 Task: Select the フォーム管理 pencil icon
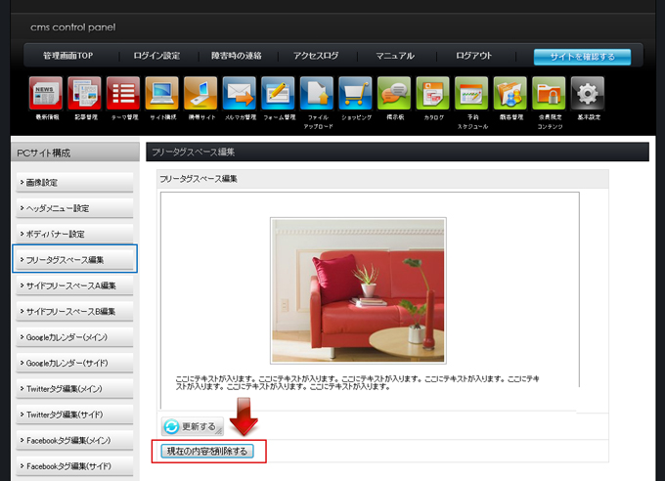coord(279,94)
